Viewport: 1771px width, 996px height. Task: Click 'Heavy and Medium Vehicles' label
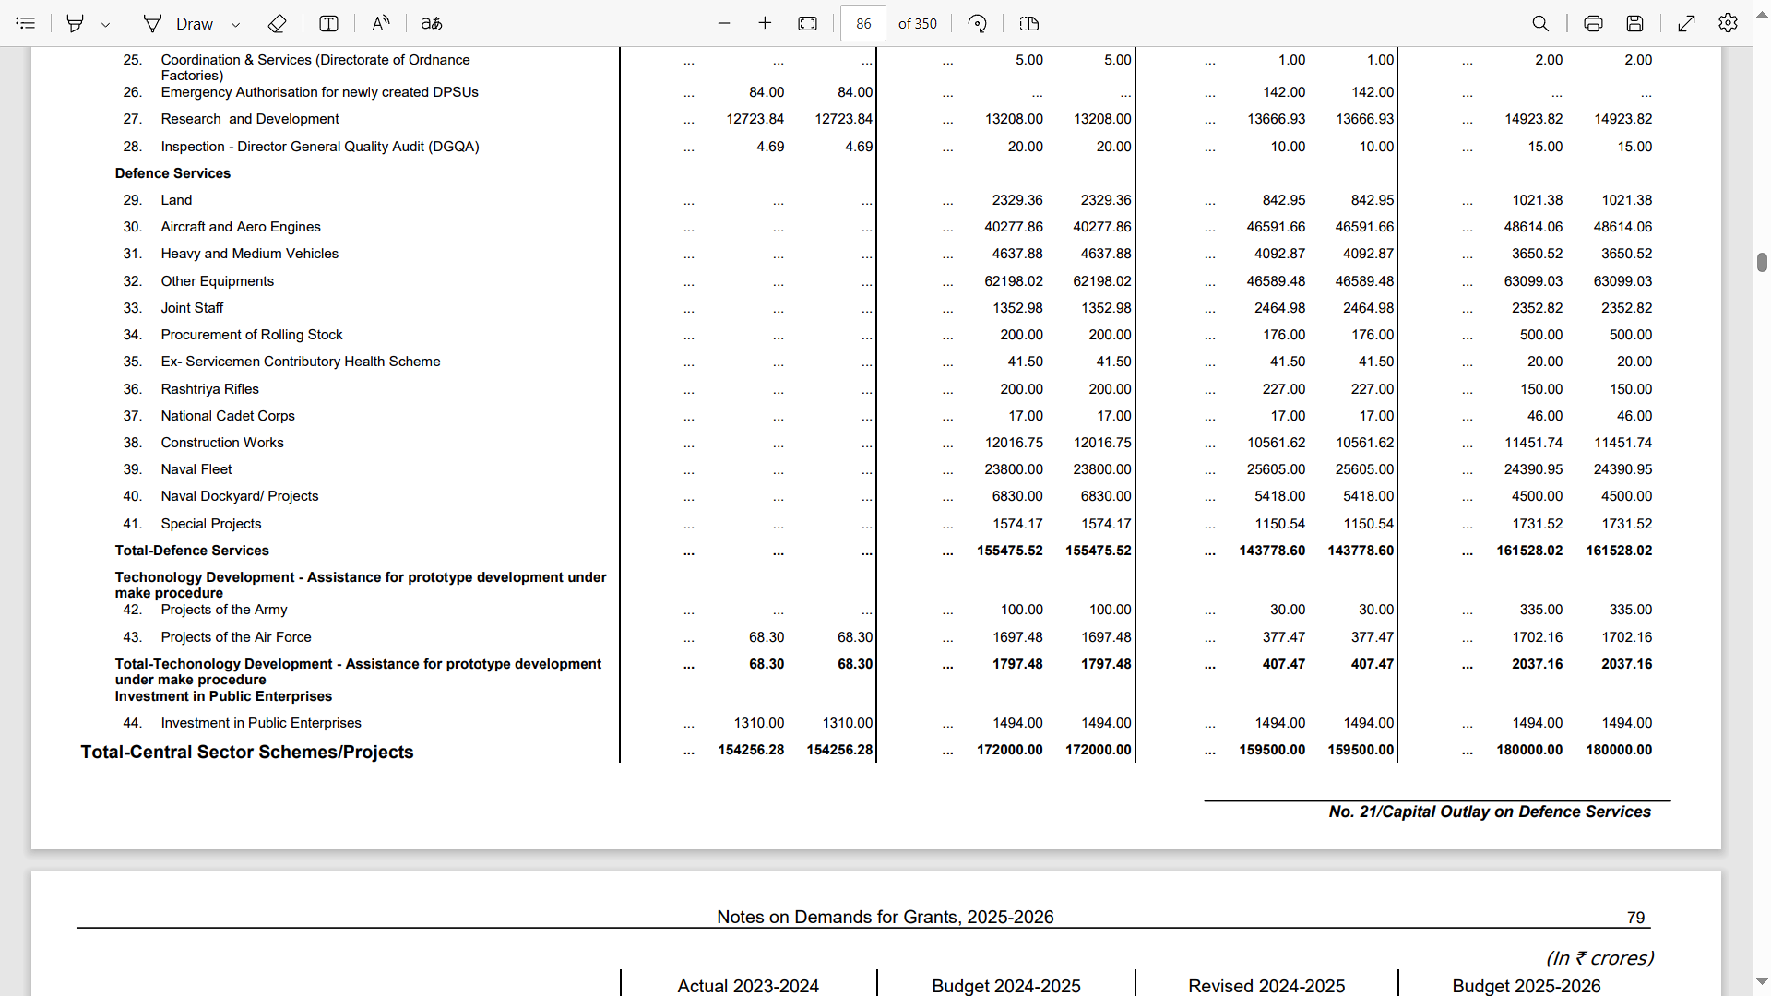pyautogui.click(x=250, y=254)
